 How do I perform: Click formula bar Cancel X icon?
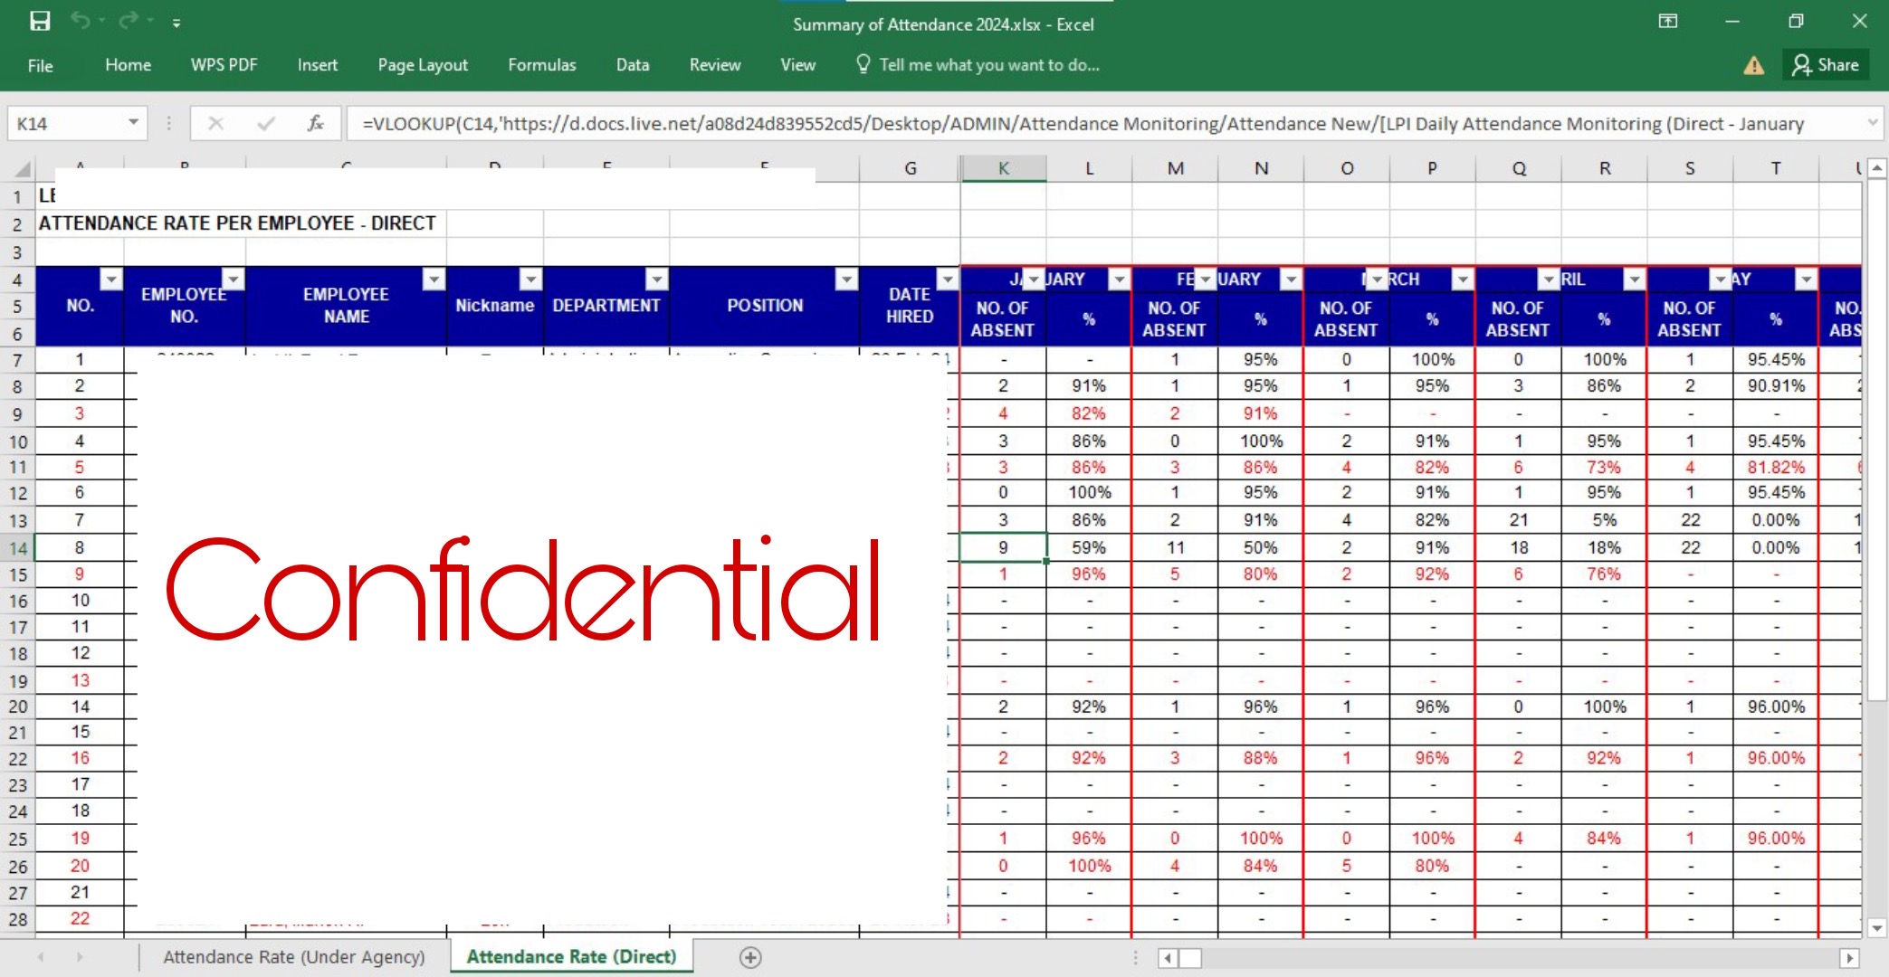tap(215, 123)
